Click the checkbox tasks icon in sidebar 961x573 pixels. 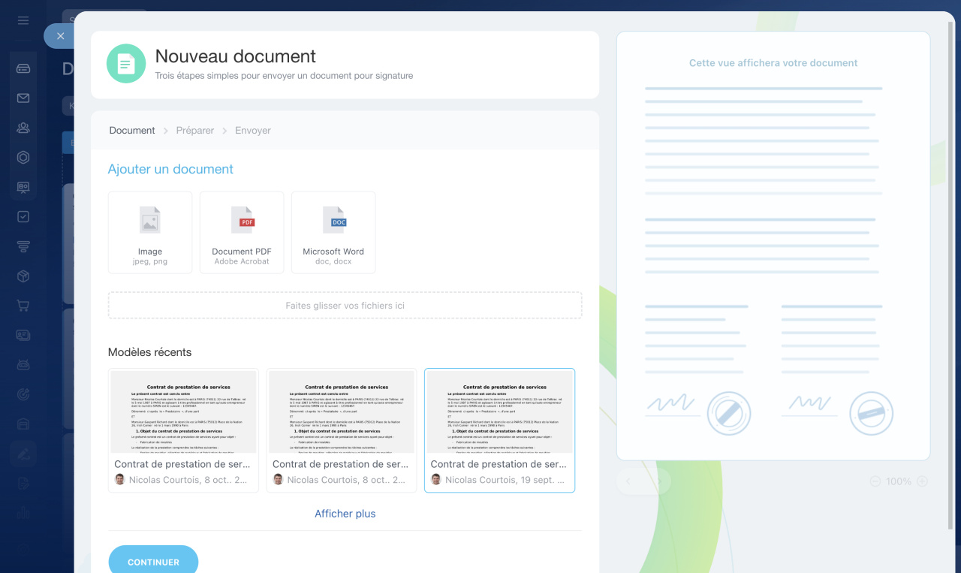pyautogui.click(x=23, y=217)
